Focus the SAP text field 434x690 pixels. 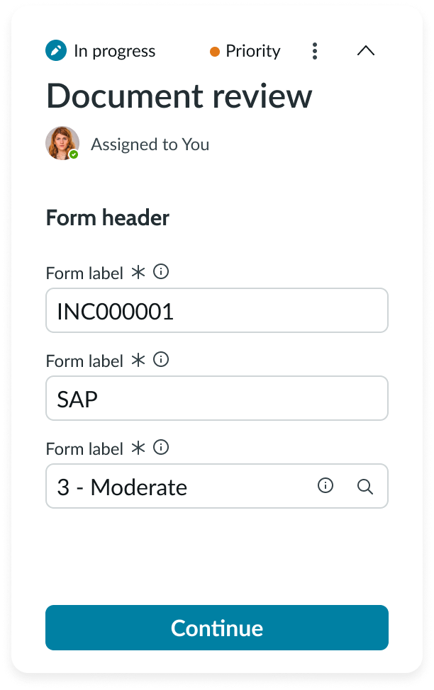click(216, 398)
